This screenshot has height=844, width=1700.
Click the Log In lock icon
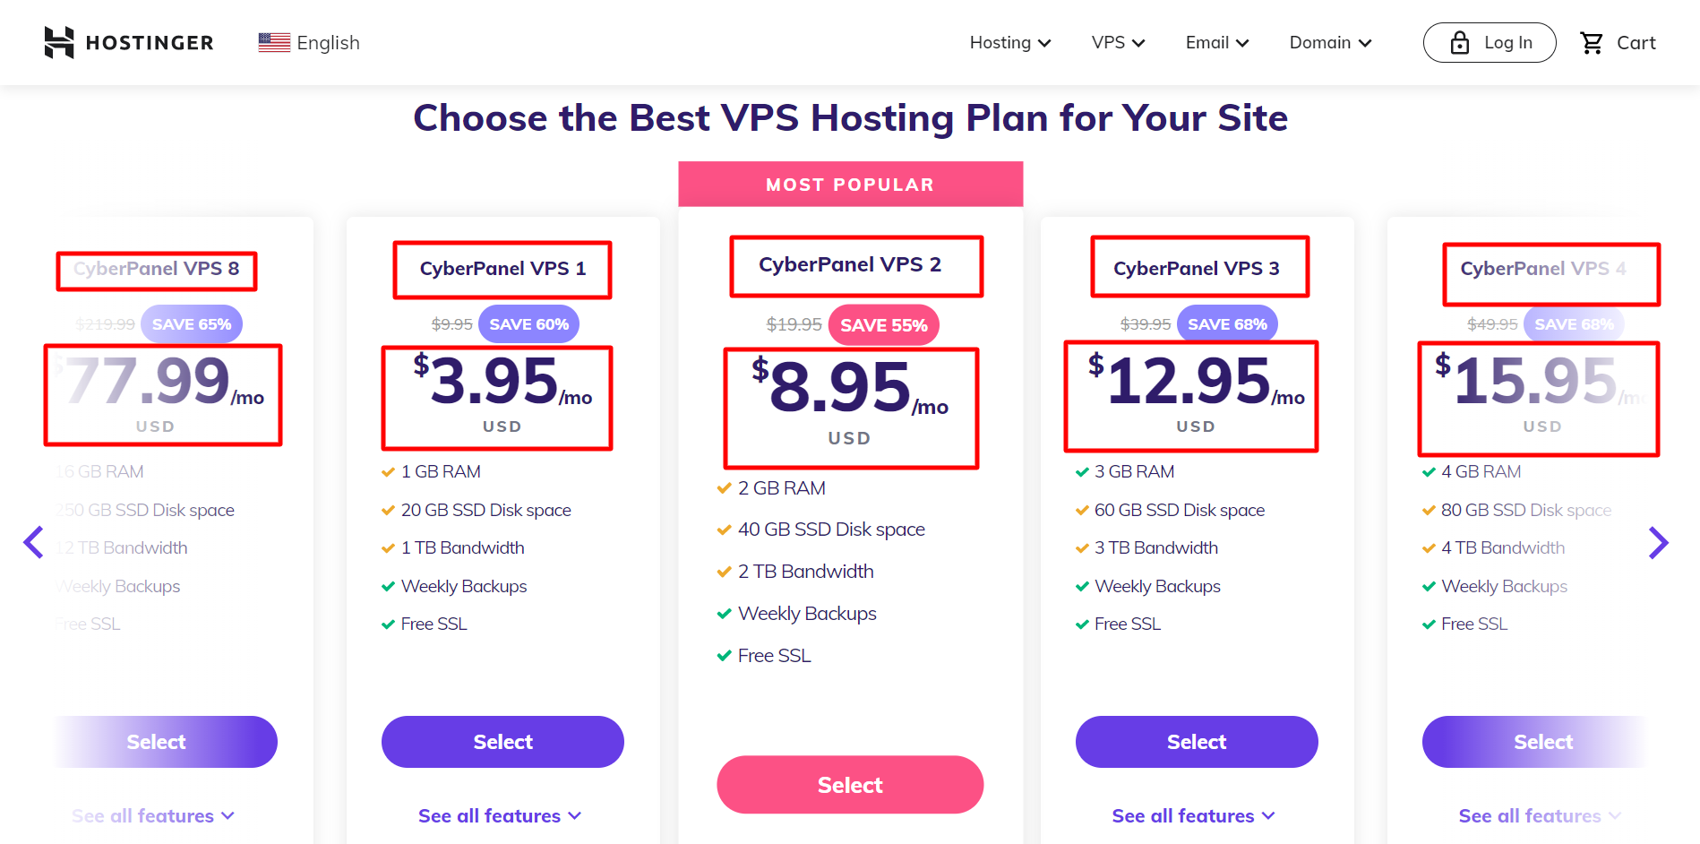(x=1460, y=43)
